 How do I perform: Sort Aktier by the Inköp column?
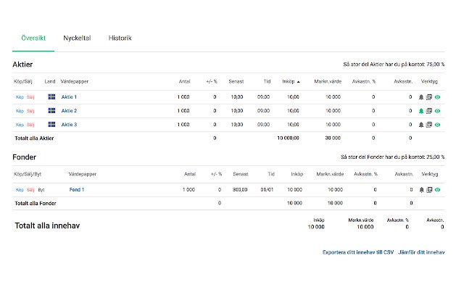(291, 81)
